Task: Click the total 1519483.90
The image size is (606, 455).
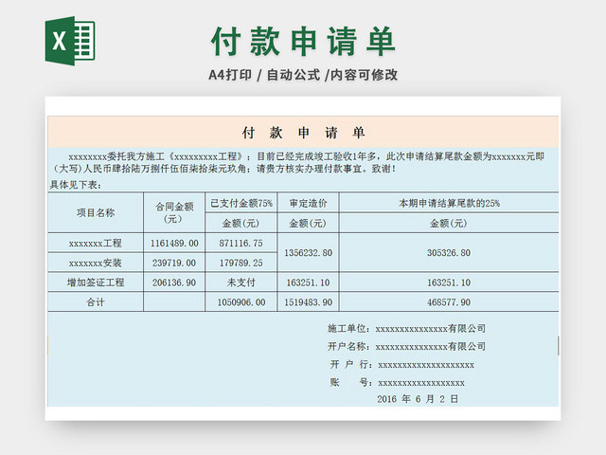Action: coord(308,302)
